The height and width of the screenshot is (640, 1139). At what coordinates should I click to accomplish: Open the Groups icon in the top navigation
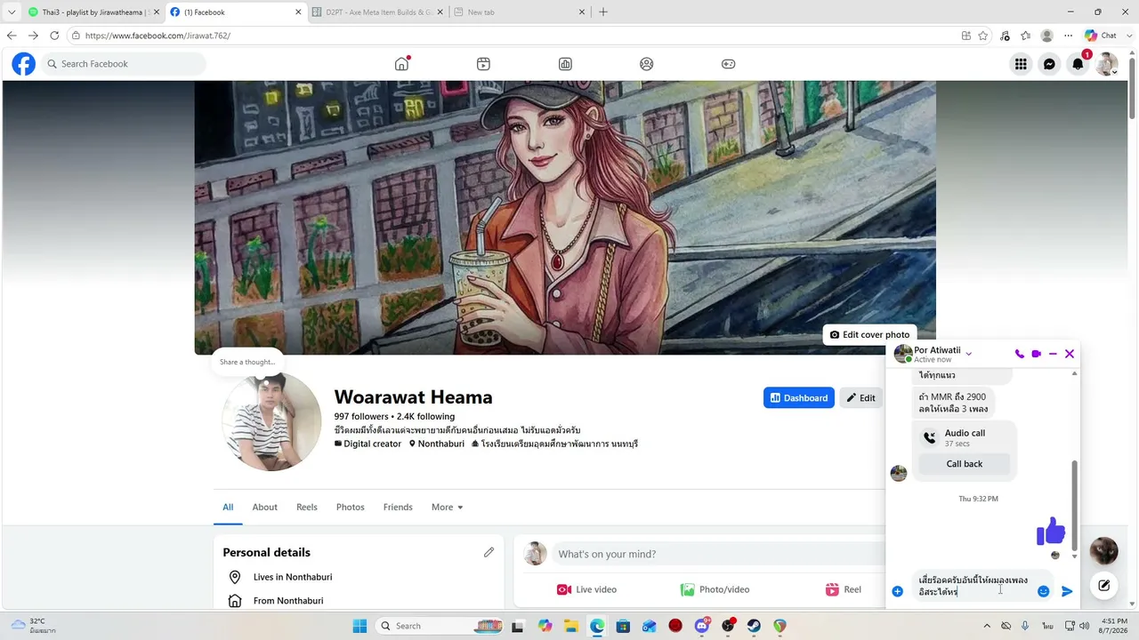647,64
